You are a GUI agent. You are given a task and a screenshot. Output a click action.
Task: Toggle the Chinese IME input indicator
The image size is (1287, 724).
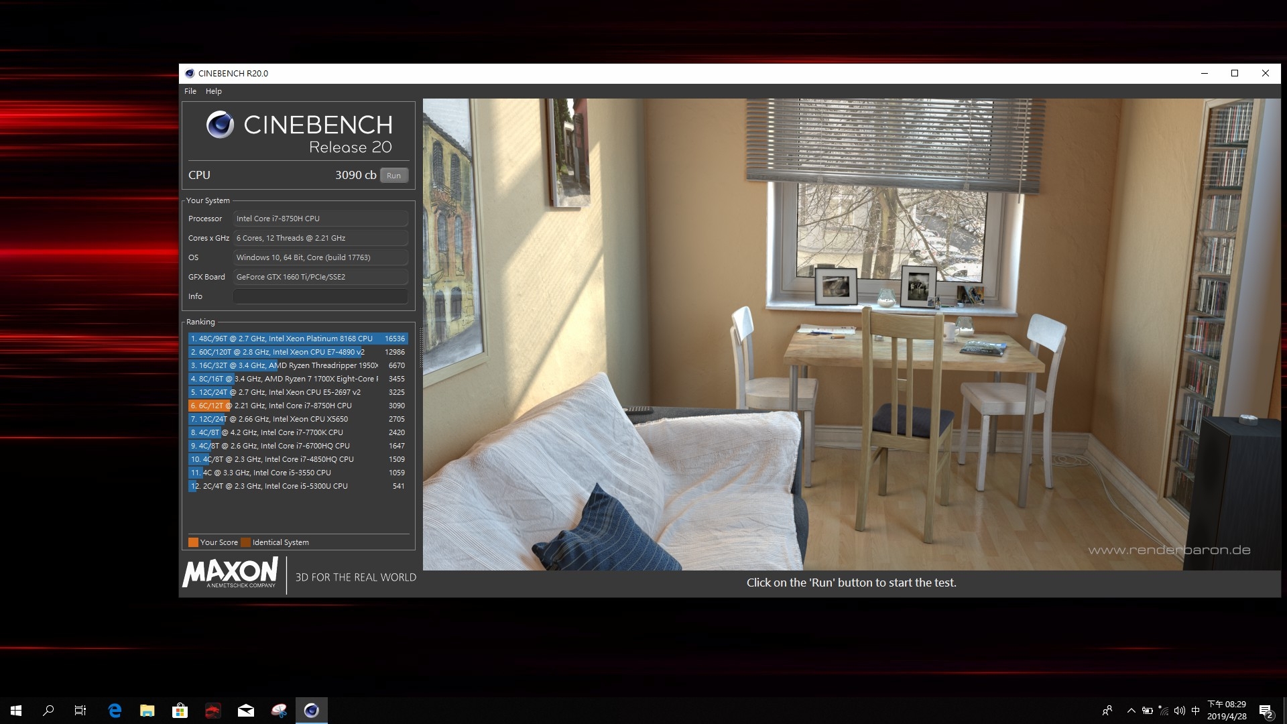[1195, 711]
